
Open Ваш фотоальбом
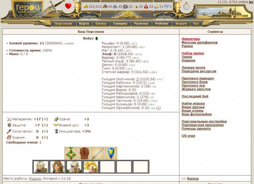[197, 114]
